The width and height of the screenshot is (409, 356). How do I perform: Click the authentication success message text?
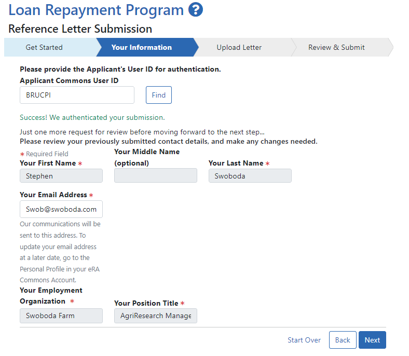(x=92, y=117)
